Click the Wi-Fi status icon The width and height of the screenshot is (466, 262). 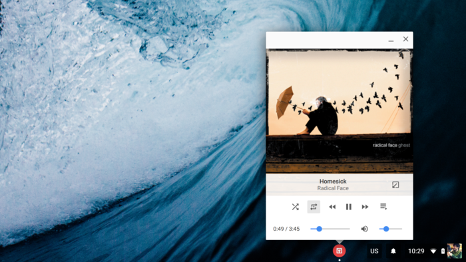click(433, 251)
